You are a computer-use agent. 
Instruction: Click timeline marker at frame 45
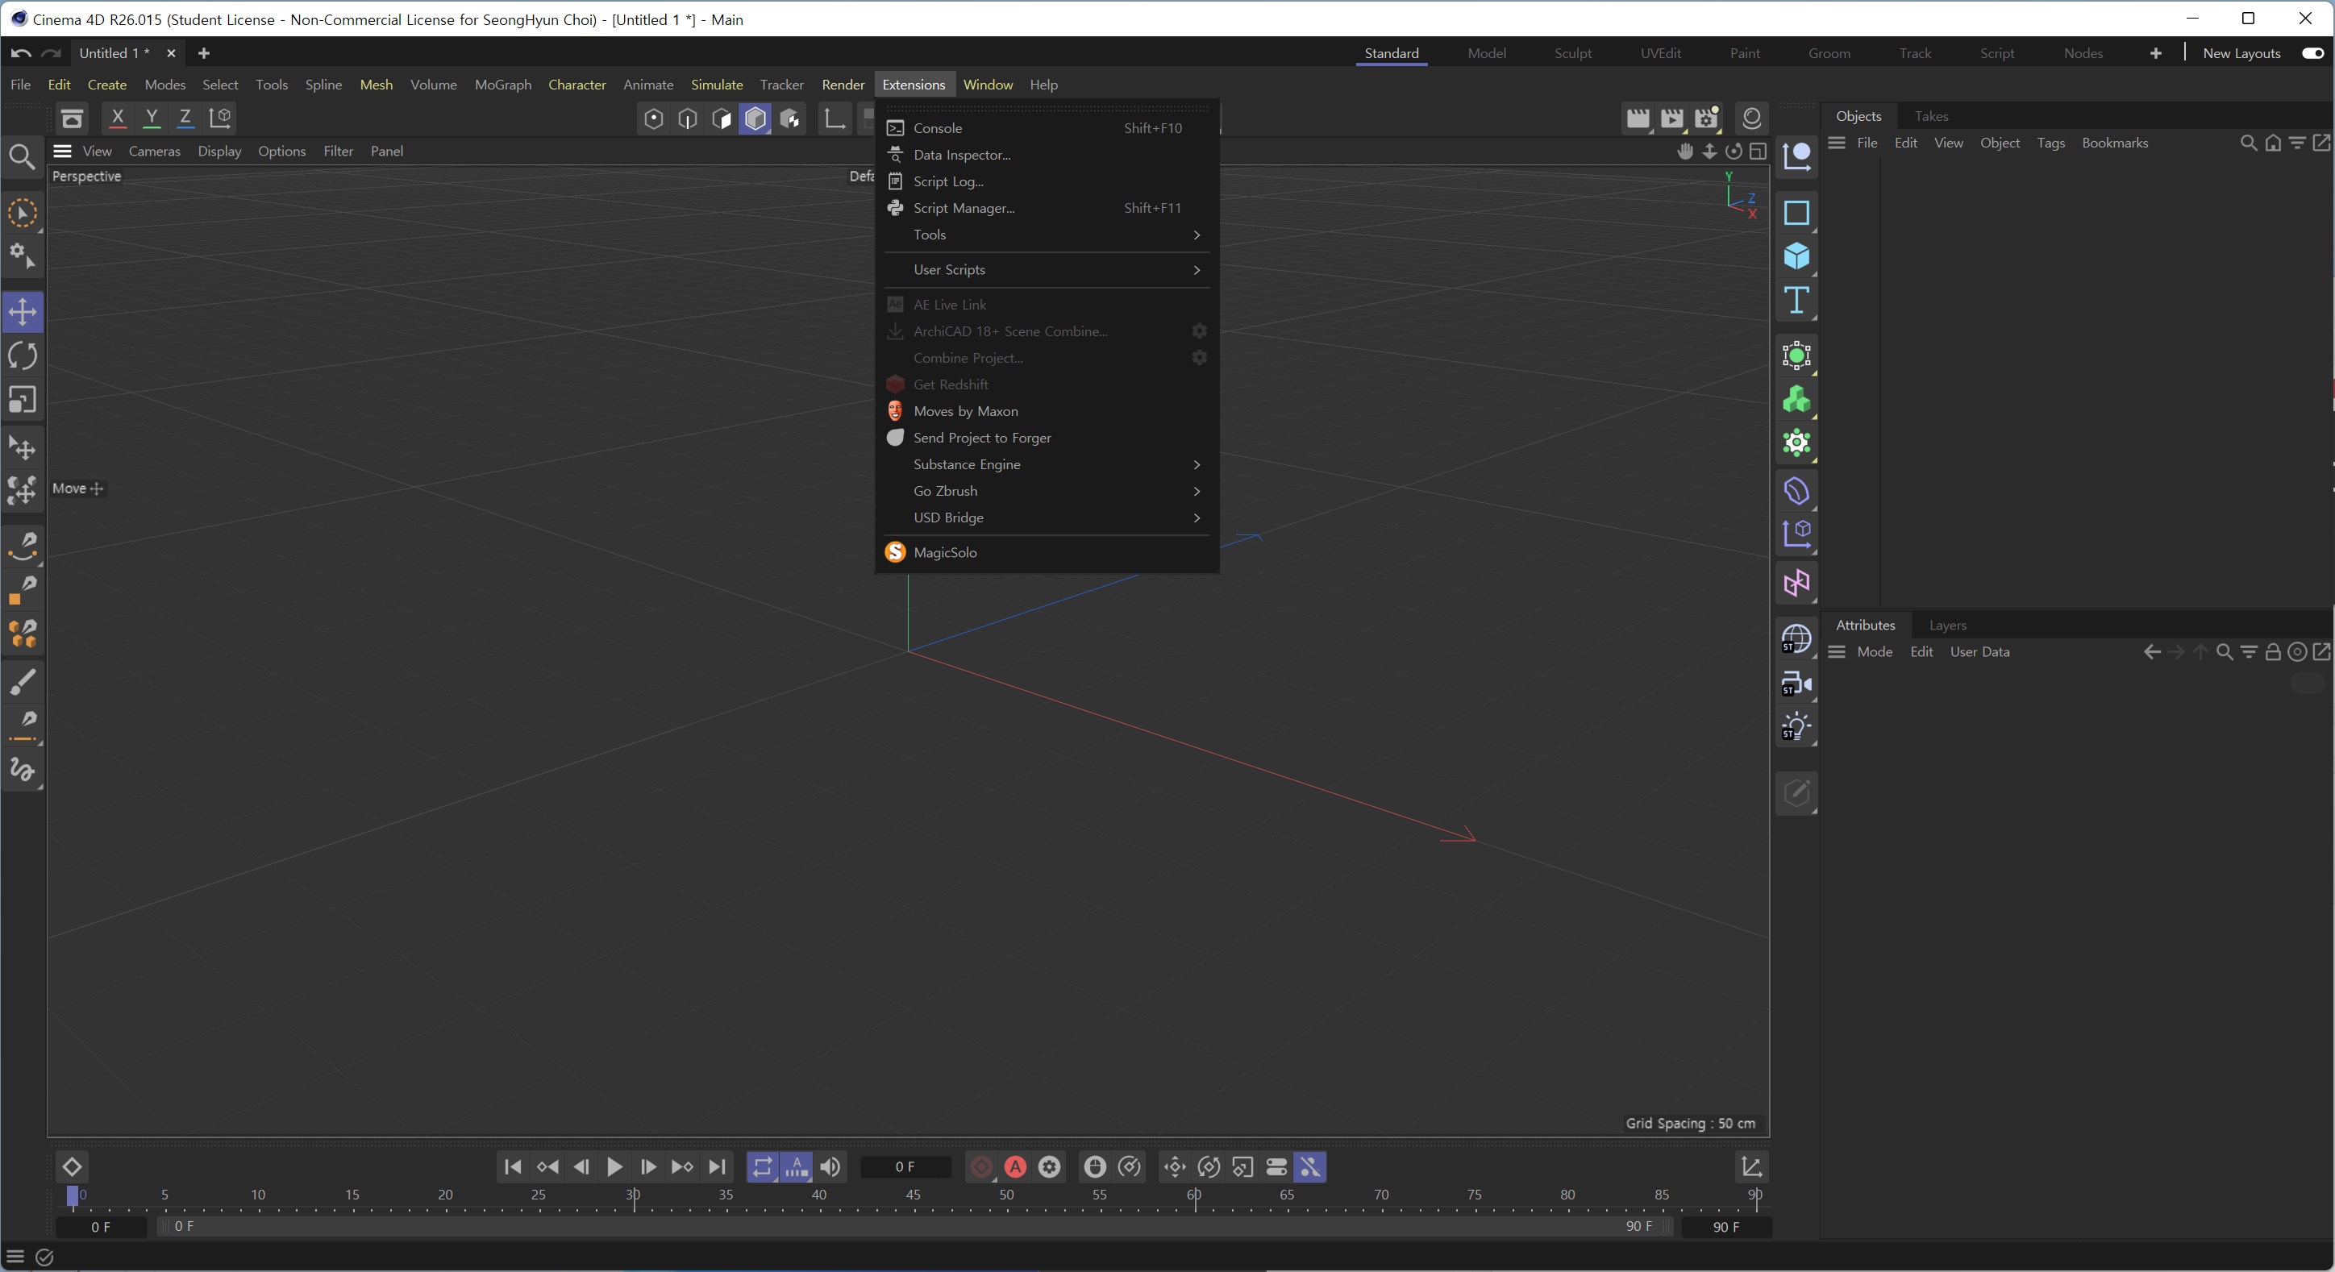click(x=914, y=1196)
